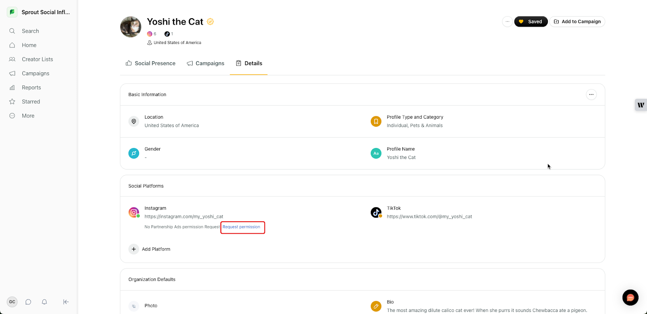The width and height of the screenshot is (647, 314).
Task: Click the Social Platforms section heading
Action: 146,186
